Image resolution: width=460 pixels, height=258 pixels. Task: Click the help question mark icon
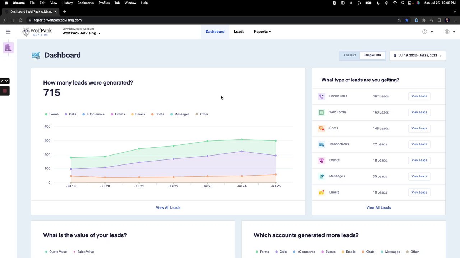[424, 32]
